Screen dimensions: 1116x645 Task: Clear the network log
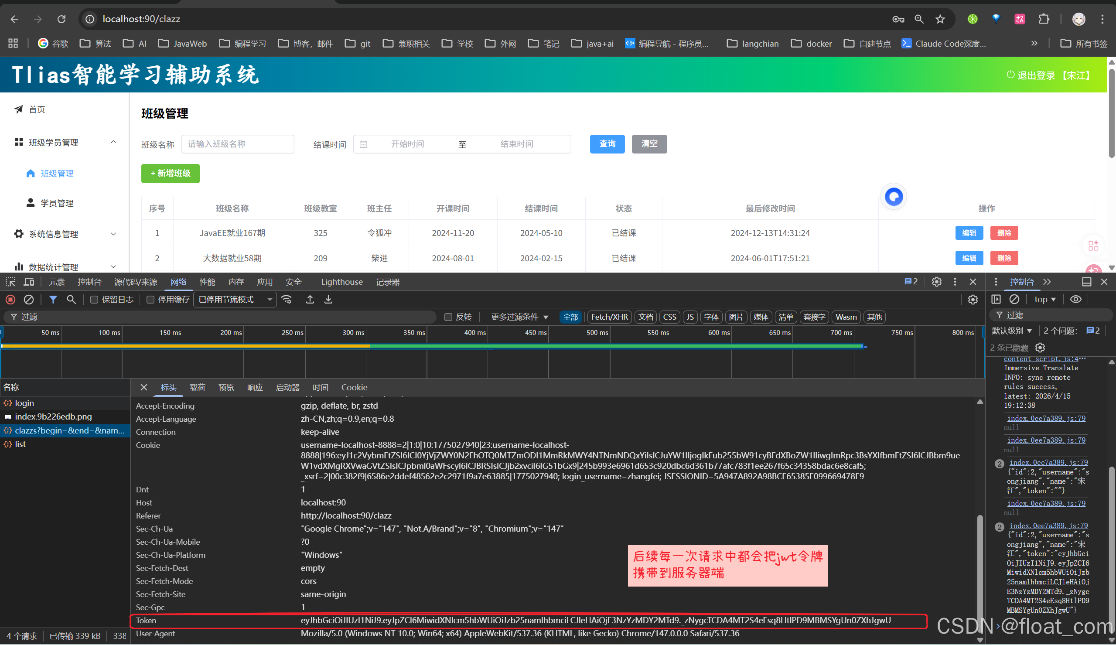point(29,300)
